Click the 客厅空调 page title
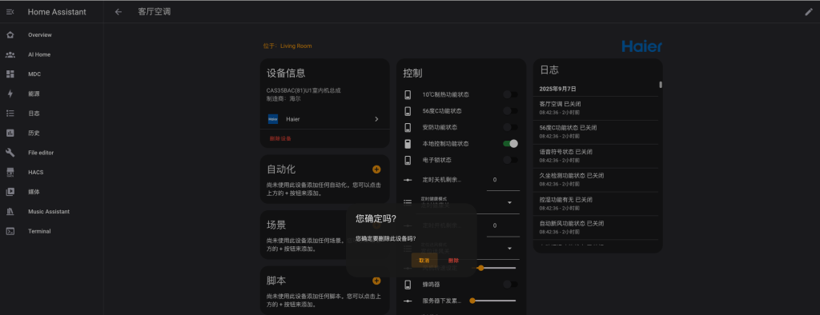 pyautogui.click(x=155, y=12)
